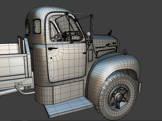Select the rear cab corner window

pos(37,27)
